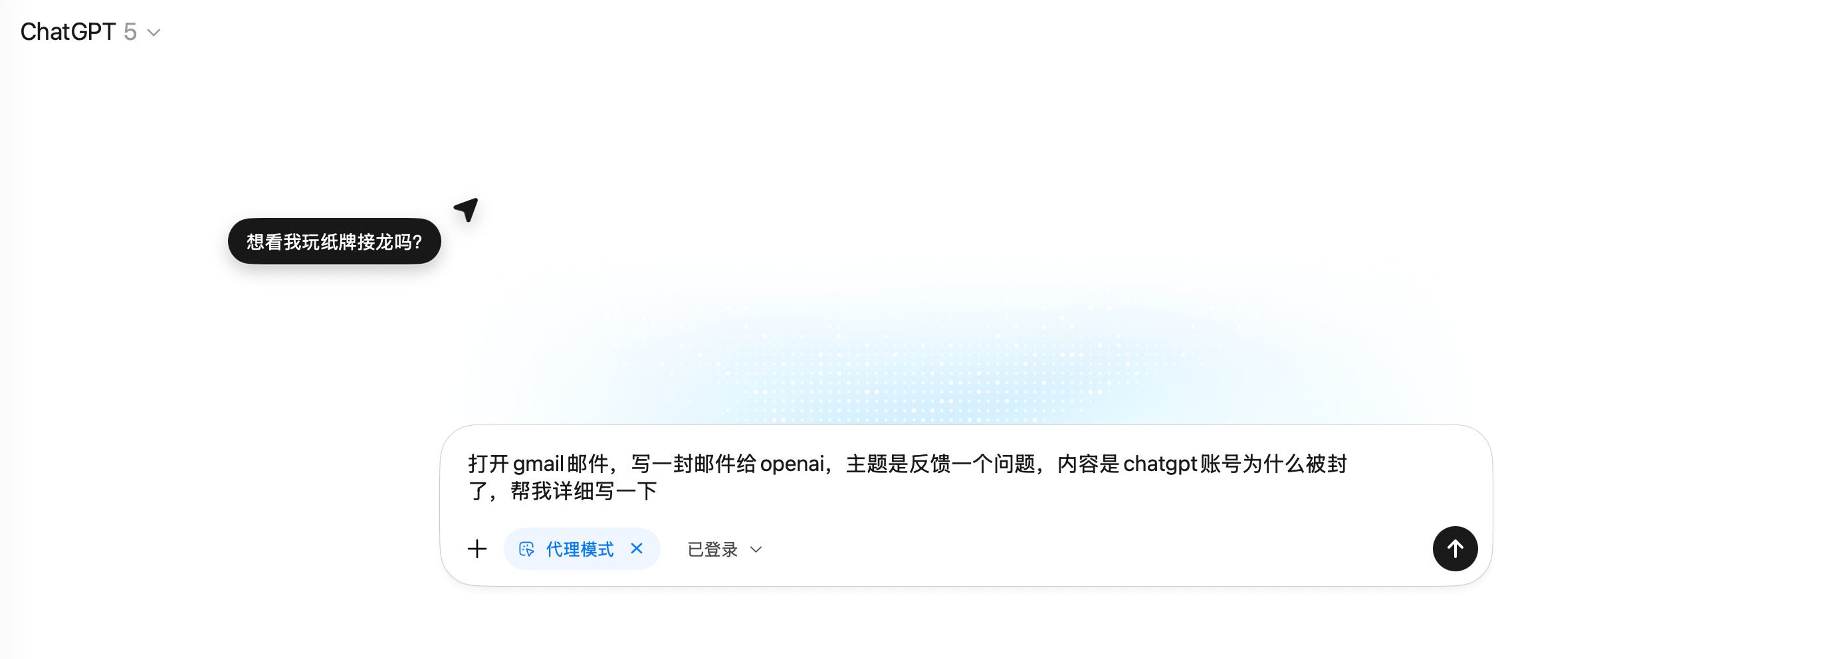Click the ChatGPT title text

click(68, 32)
